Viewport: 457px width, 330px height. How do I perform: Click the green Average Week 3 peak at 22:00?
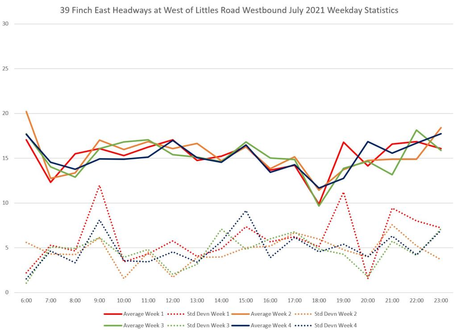pyautogui.click(x=416, y=130)
